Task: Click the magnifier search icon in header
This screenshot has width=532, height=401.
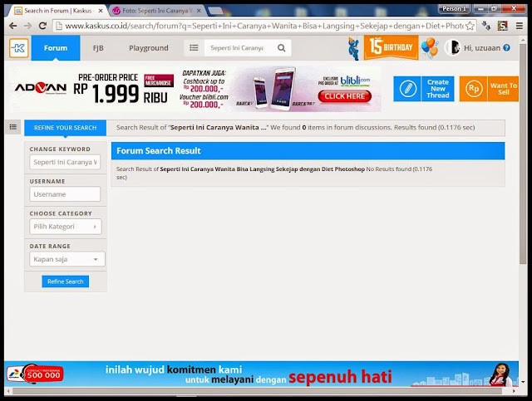Action: [x=281, y=48]
